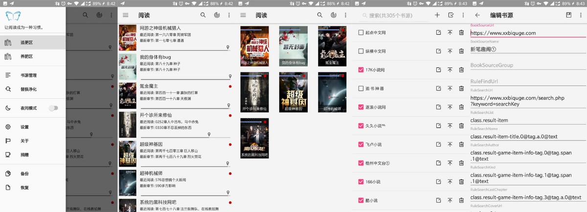Click the select-all icon in source list toolbar
Screen dimensions: 587x212
[451, 15]
